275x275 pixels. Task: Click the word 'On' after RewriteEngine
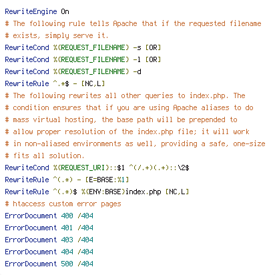(x=65, y=11)
